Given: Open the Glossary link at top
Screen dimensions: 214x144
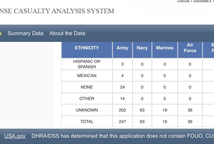Looking at the screenshot, I should (202, 1).
